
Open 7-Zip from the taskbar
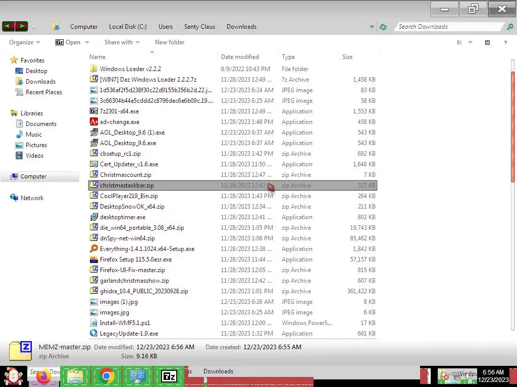click(x=169, y=376)
